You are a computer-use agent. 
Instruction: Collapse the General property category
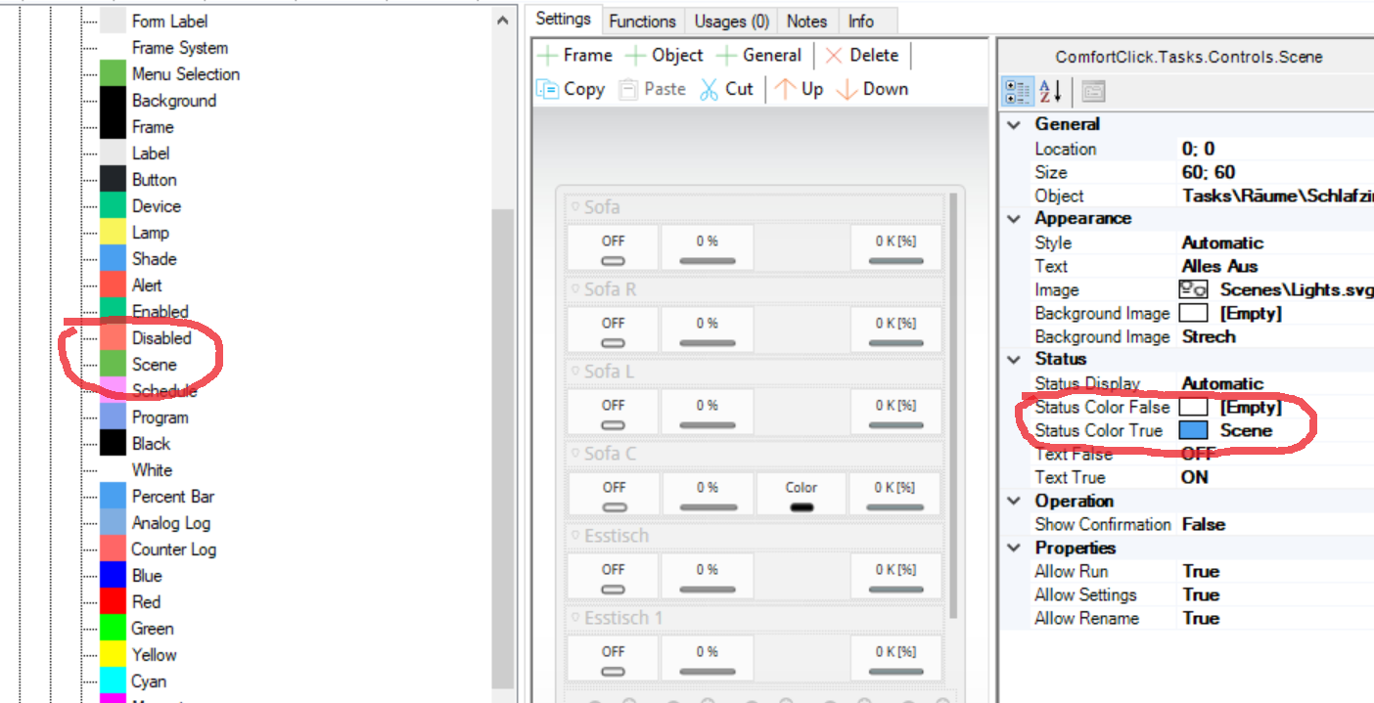[x=1014, y=124]
